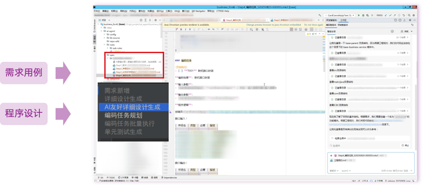Click the Build hammer icon
This screenshot has width=424, height=187.
(320, 15)
